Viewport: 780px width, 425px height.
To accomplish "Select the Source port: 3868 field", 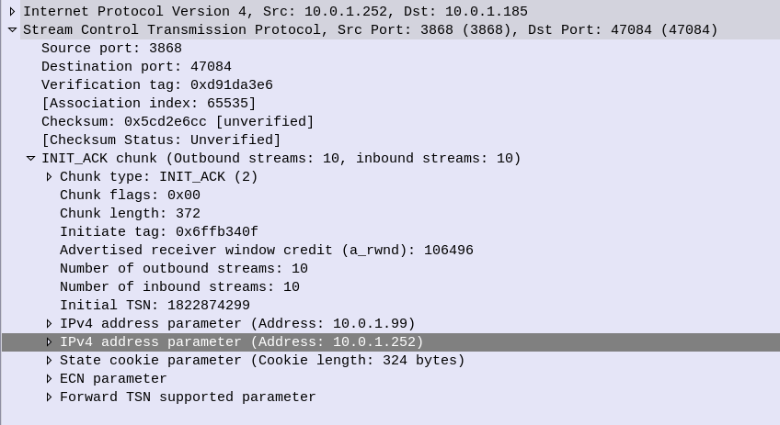I will (x=111, y=49).
